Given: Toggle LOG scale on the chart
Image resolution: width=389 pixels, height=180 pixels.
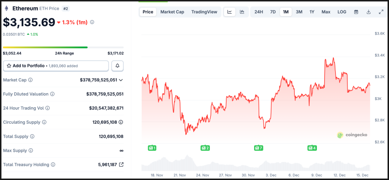Looking at the screenshot, I should [x=341, y=12].
